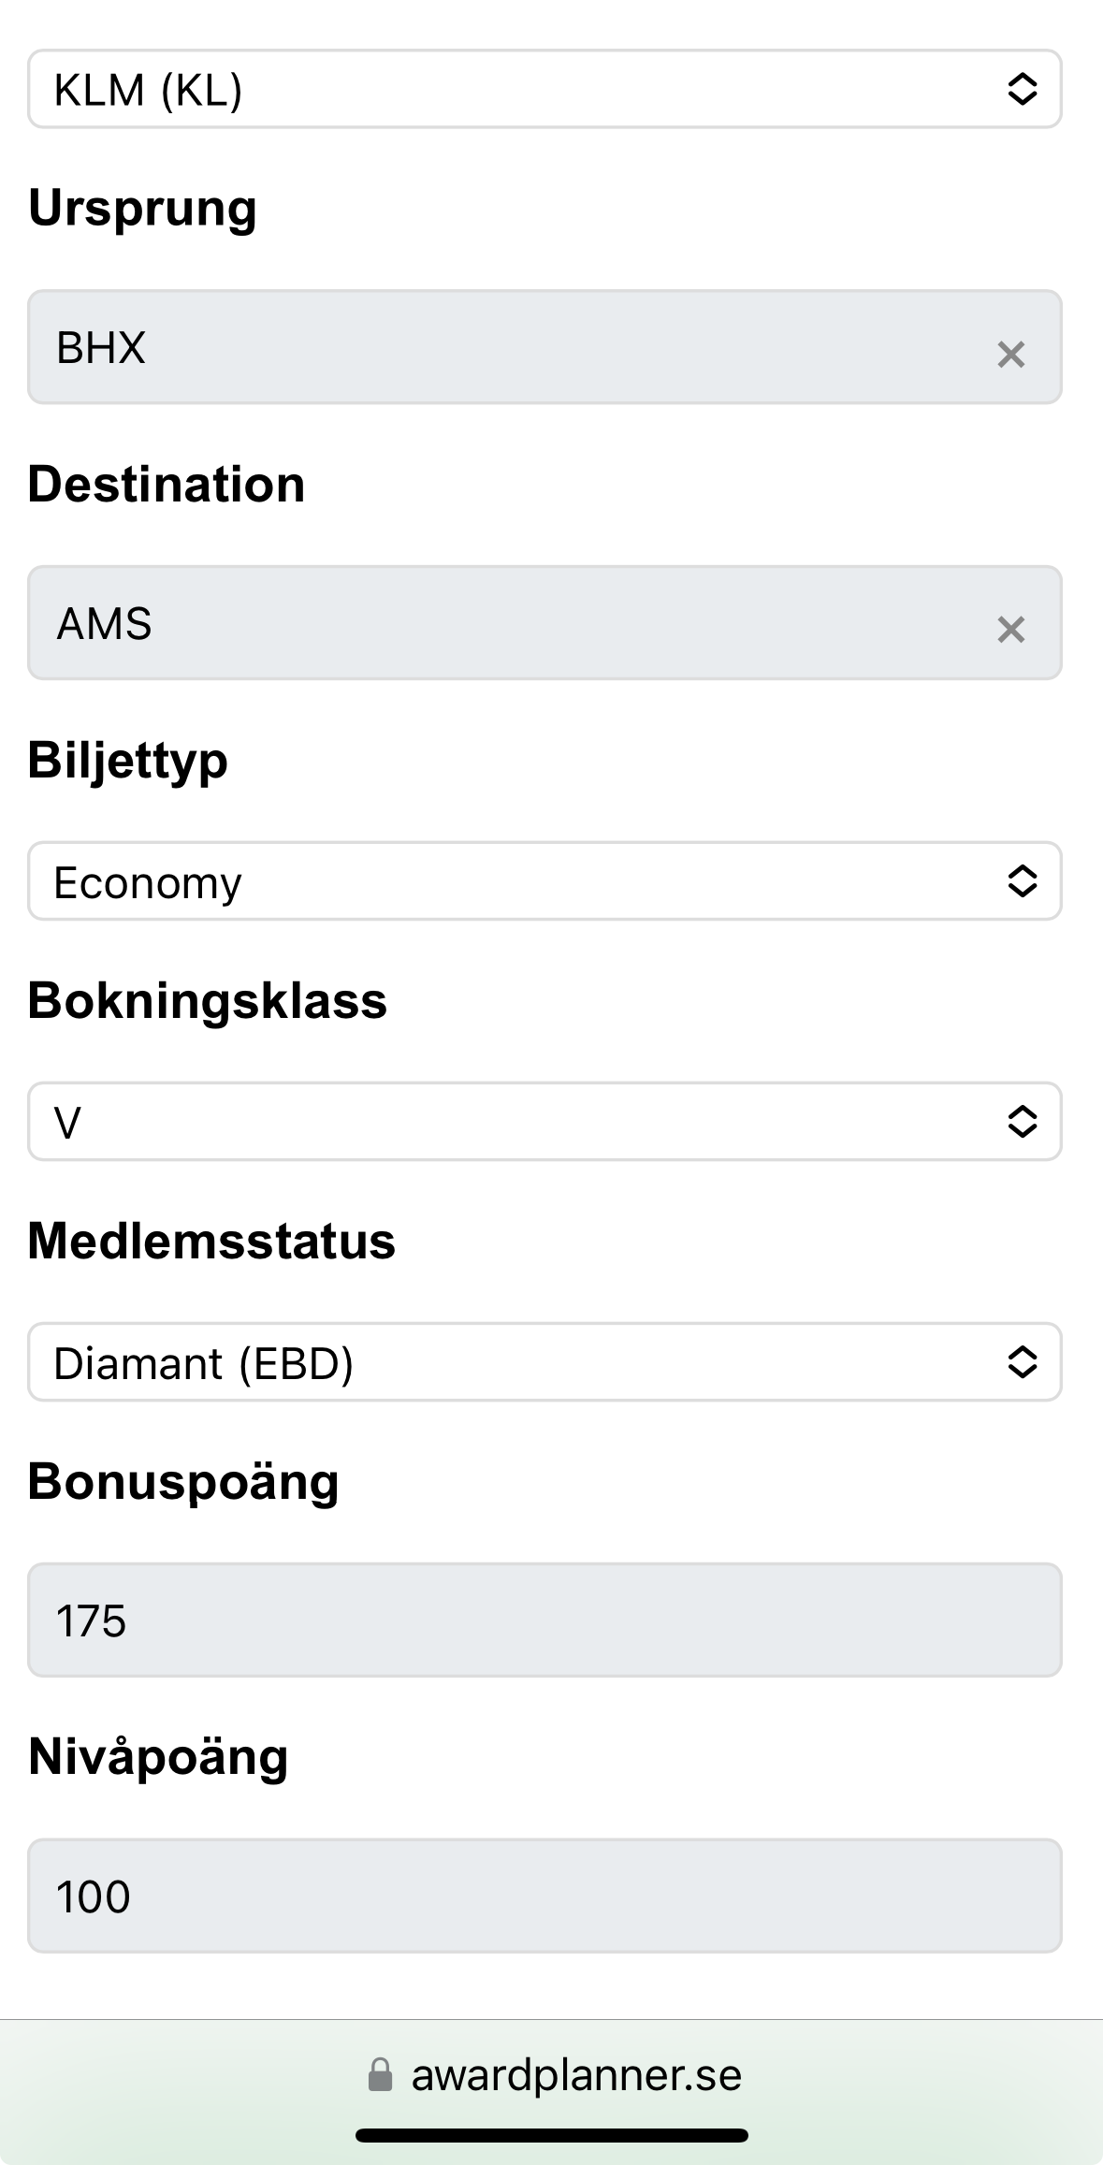Tap the lock icon beside awardplanner.se

point(380,2074)
